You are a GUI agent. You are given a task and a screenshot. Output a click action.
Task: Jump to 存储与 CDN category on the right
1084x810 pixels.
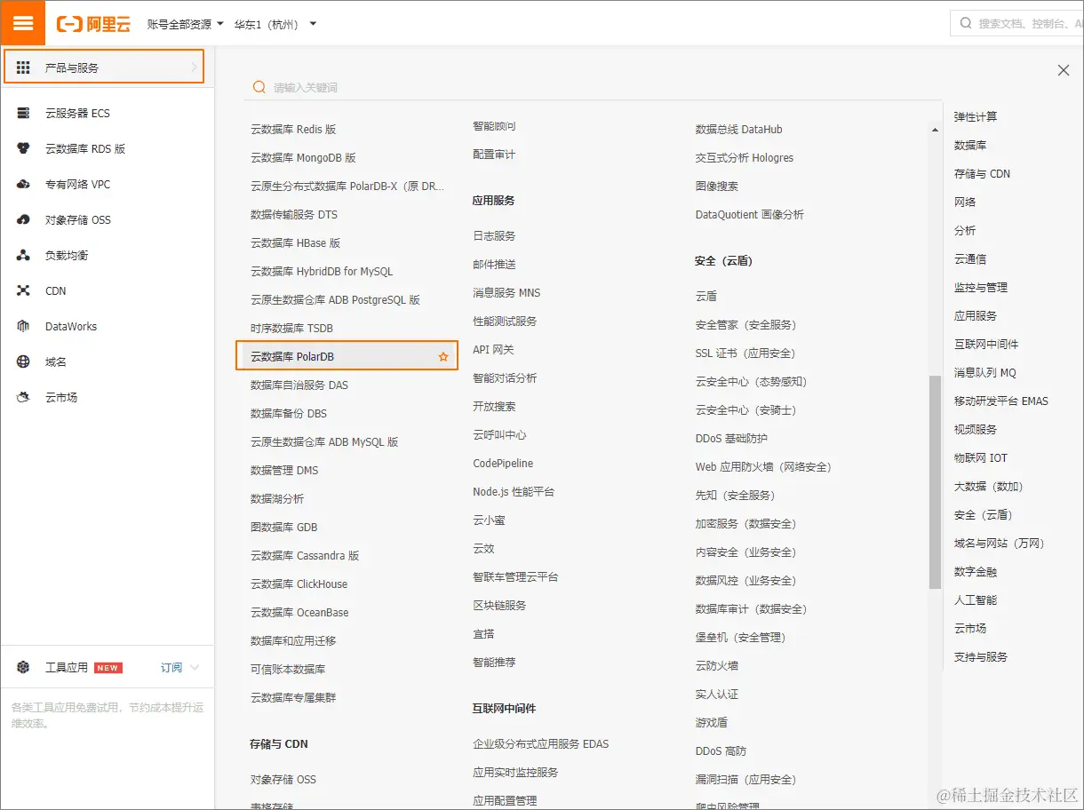tap(982, 173)
